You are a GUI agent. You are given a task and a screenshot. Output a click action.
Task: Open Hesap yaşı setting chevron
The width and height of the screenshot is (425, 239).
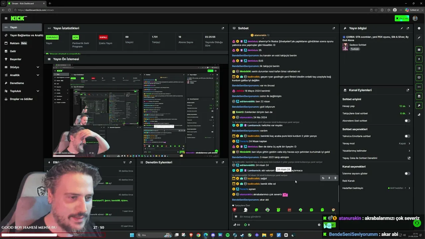[409, 106]
